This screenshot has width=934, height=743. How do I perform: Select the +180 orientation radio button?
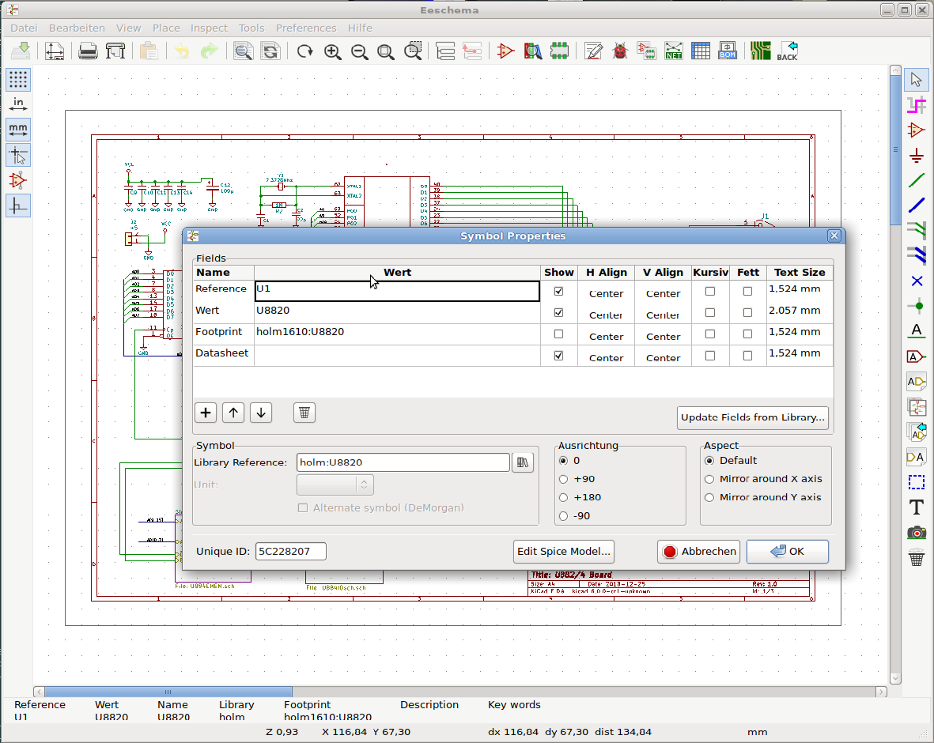[x=564, y=498]
